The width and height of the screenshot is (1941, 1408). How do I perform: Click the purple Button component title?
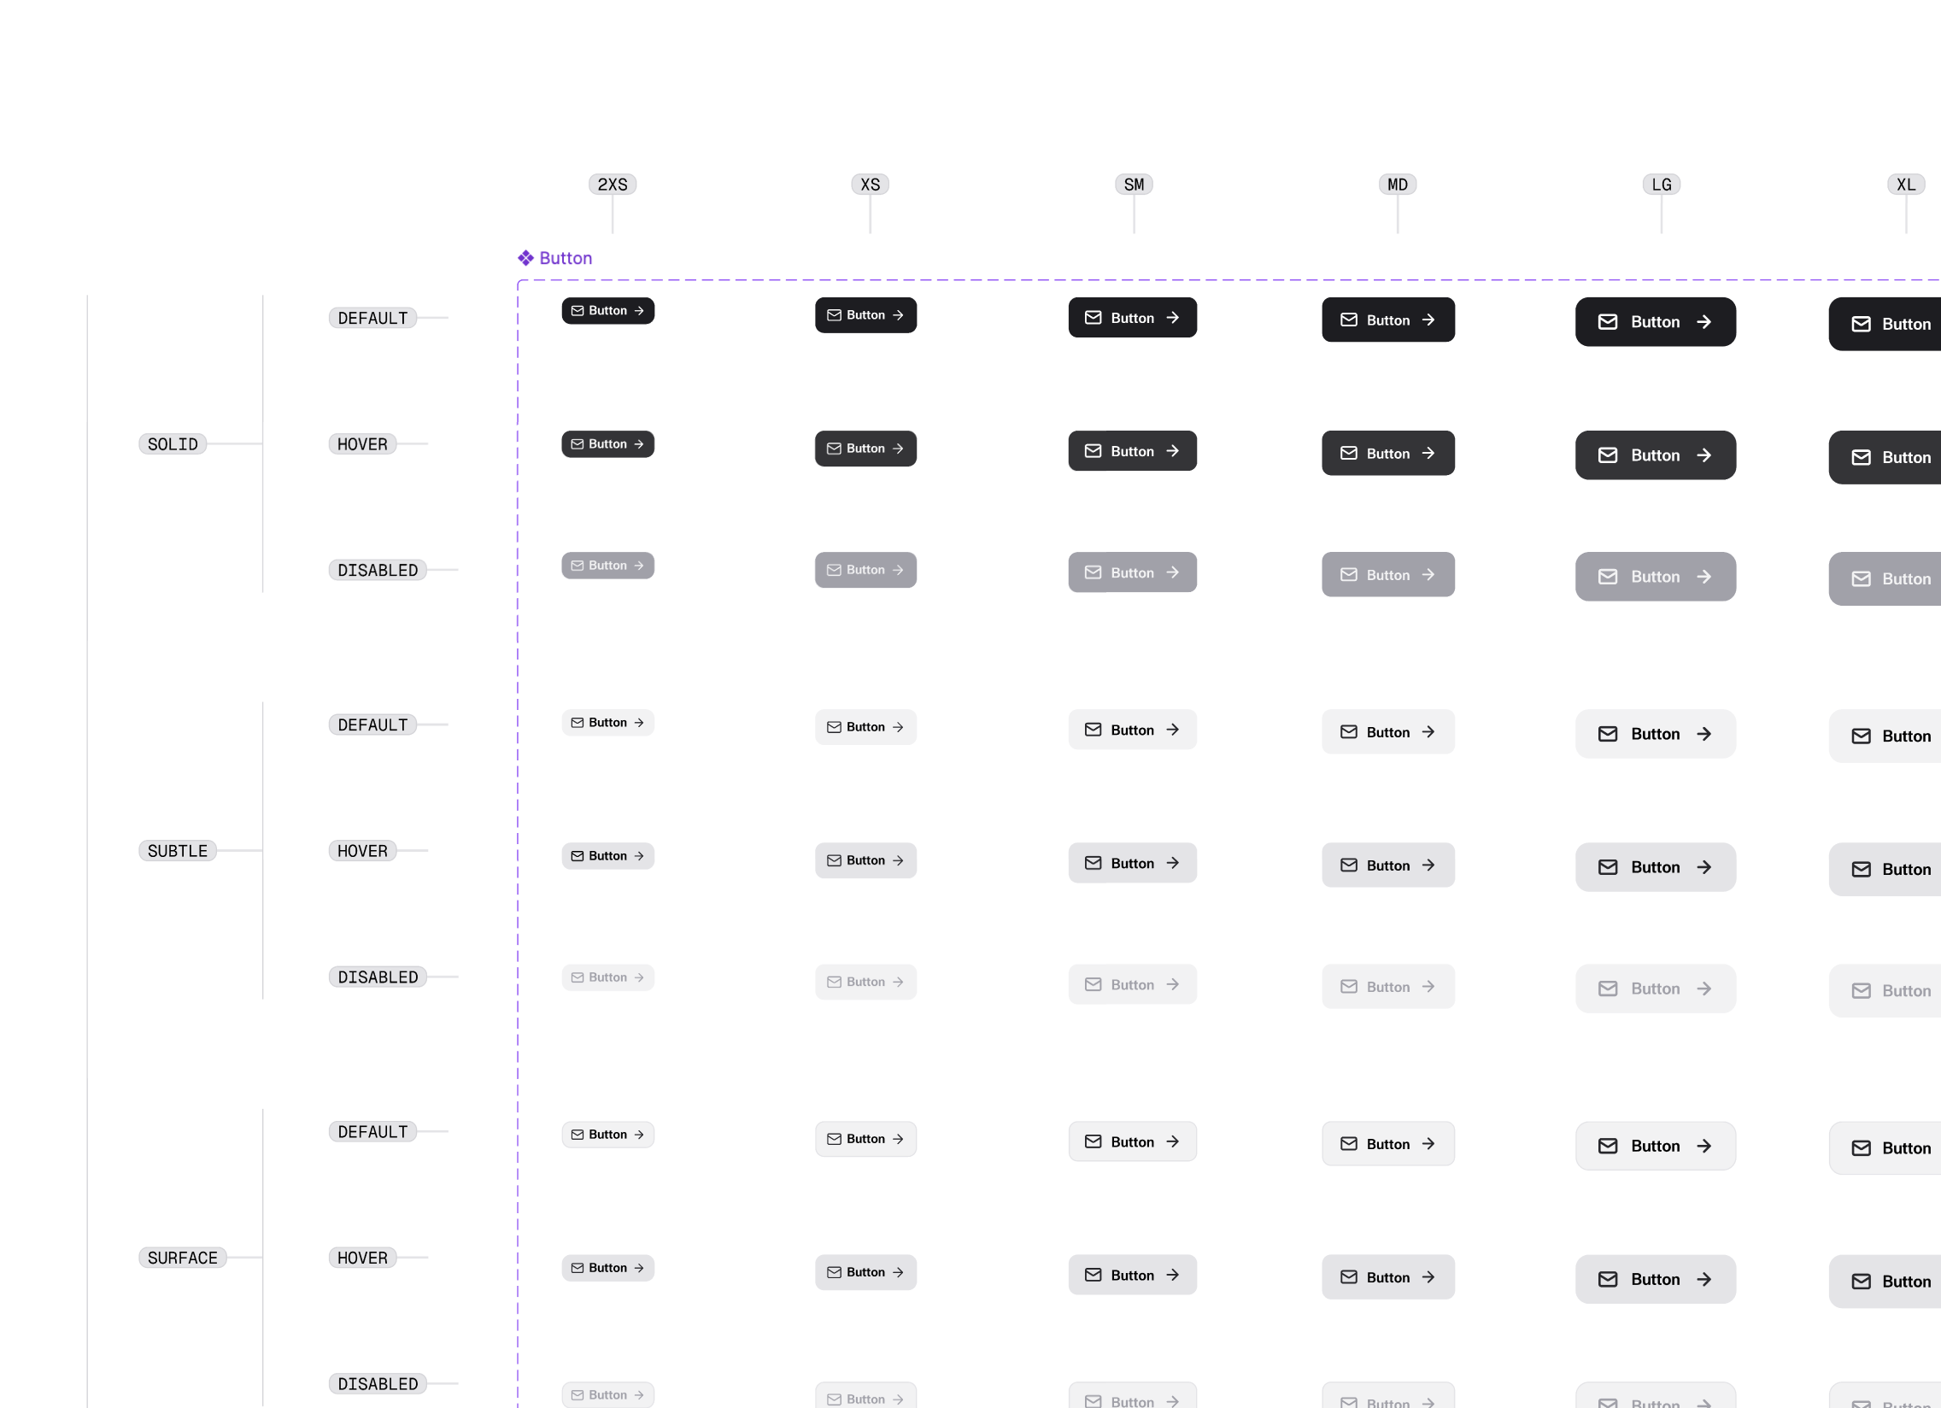[565, 258]
